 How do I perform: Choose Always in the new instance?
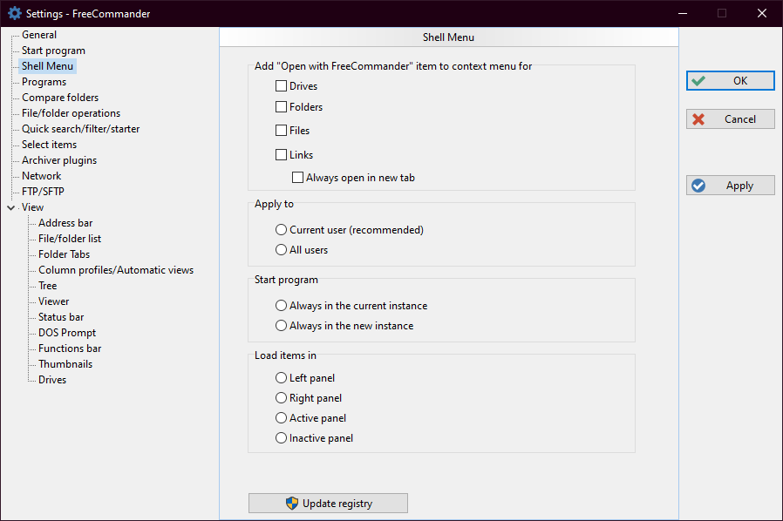point(281,326)
